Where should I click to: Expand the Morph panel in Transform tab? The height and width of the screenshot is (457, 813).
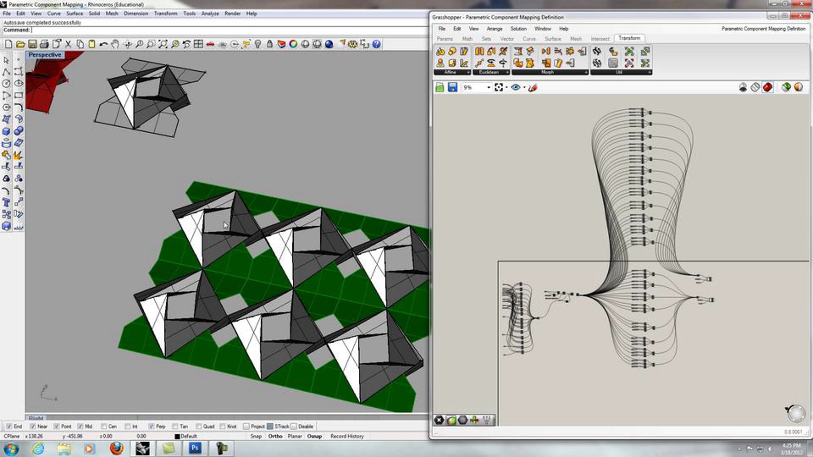586,72
